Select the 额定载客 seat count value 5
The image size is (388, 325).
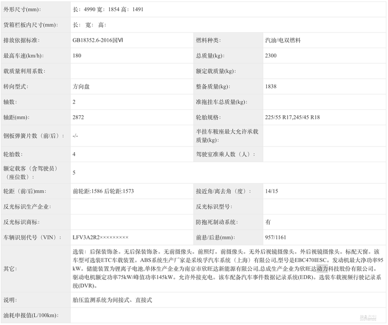point(74,173)
